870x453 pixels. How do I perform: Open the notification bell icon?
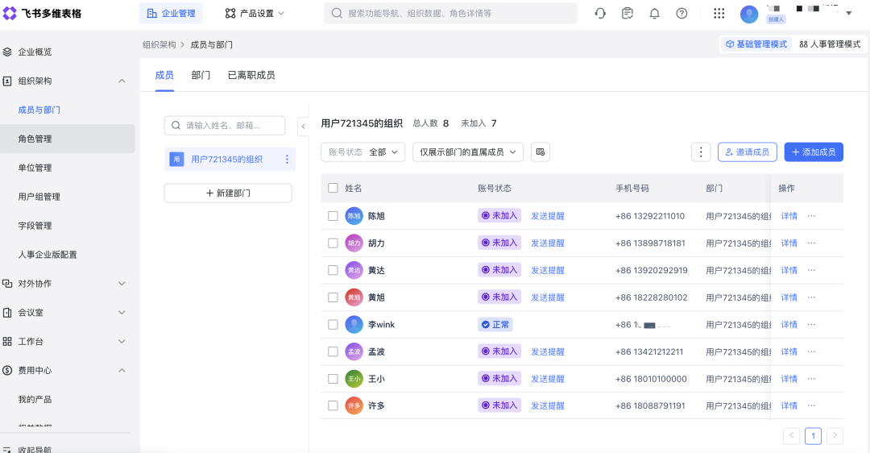655,14
